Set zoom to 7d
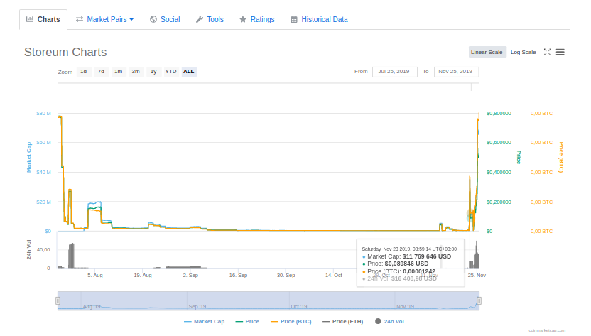 [101, 72]
